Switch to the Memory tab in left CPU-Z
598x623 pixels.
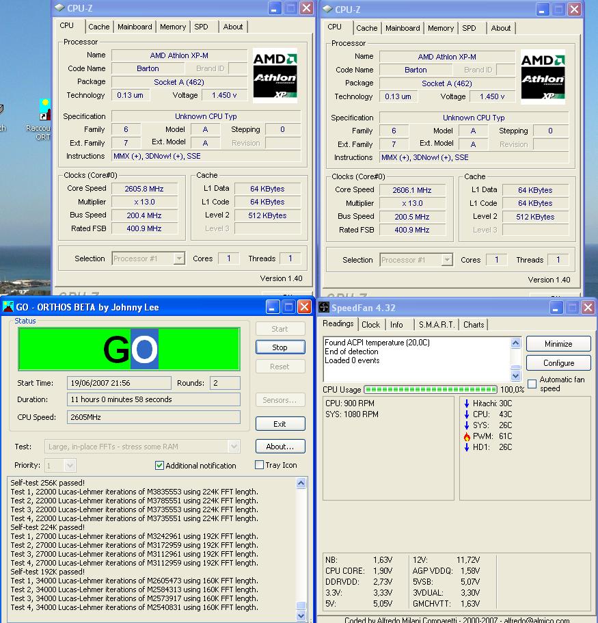(x=172, y=27)
